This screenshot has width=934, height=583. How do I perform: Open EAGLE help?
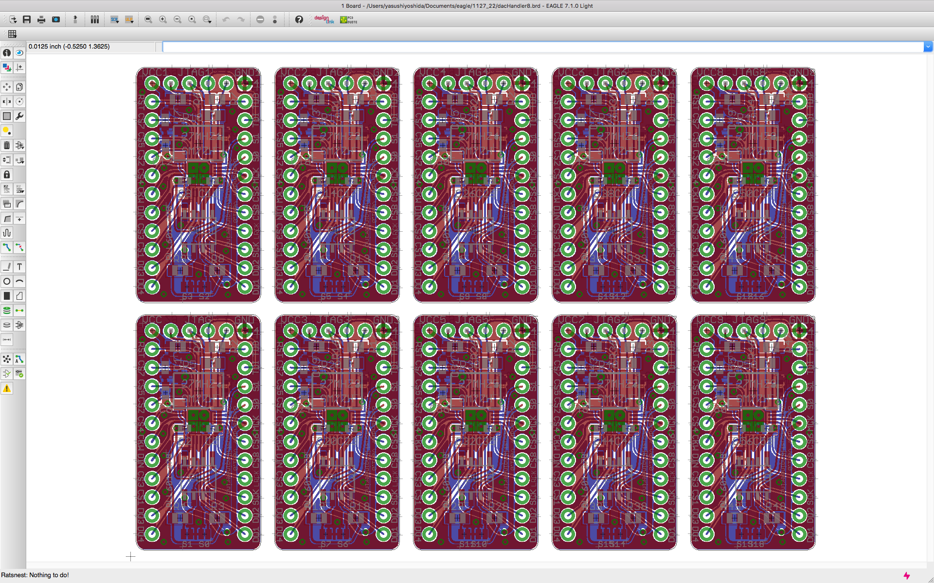point(299,19)
